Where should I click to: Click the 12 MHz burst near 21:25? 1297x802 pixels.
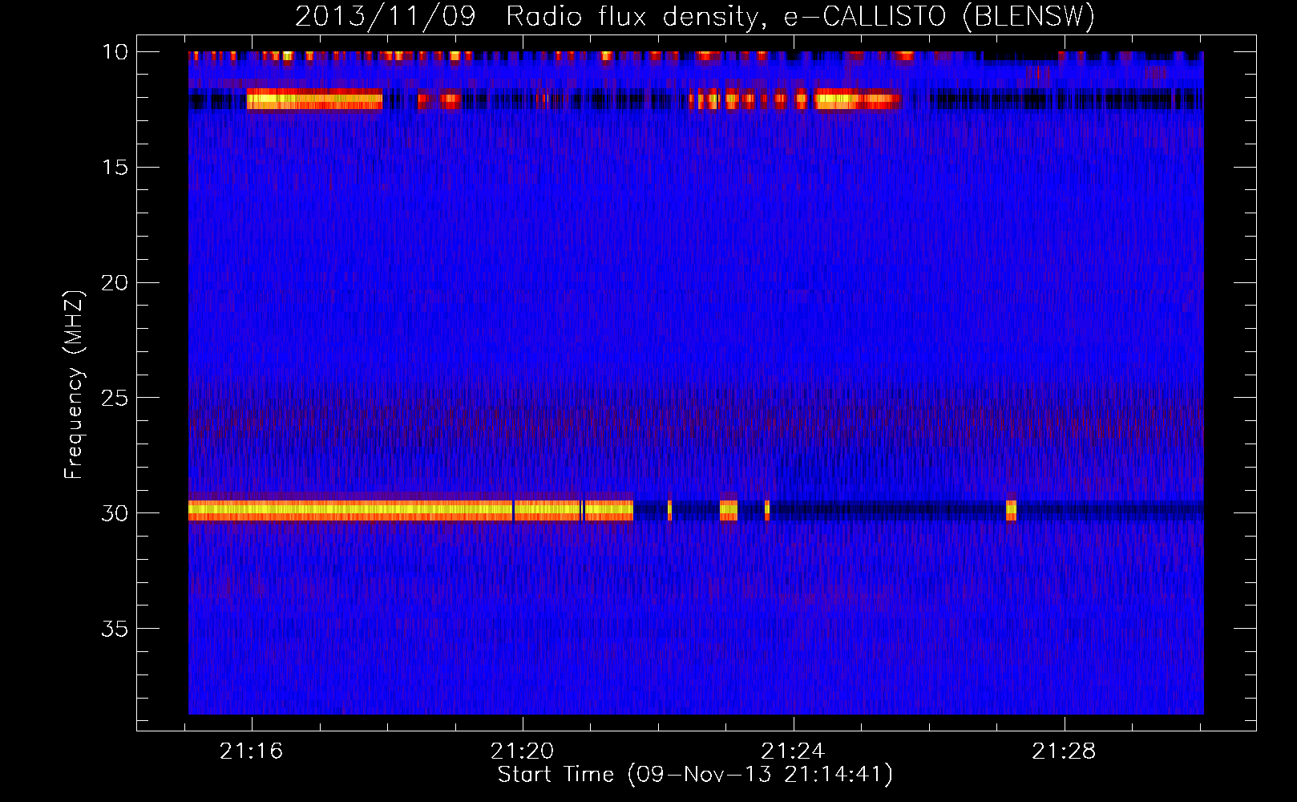tap(858, 100)
